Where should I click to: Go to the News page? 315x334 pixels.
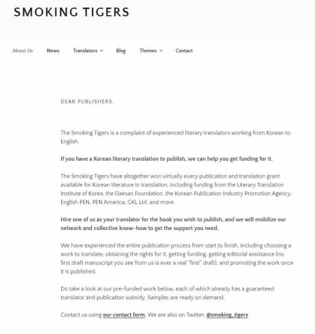pyautogui.click(x=53, y=50)
